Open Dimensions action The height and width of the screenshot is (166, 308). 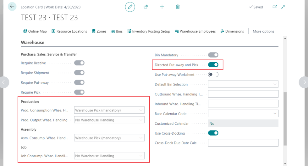click(x=232, y=31)
